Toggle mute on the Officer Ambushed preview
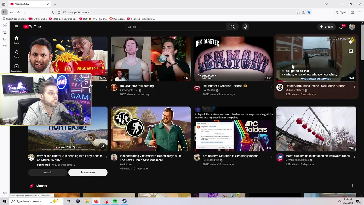 pos(351,42)
